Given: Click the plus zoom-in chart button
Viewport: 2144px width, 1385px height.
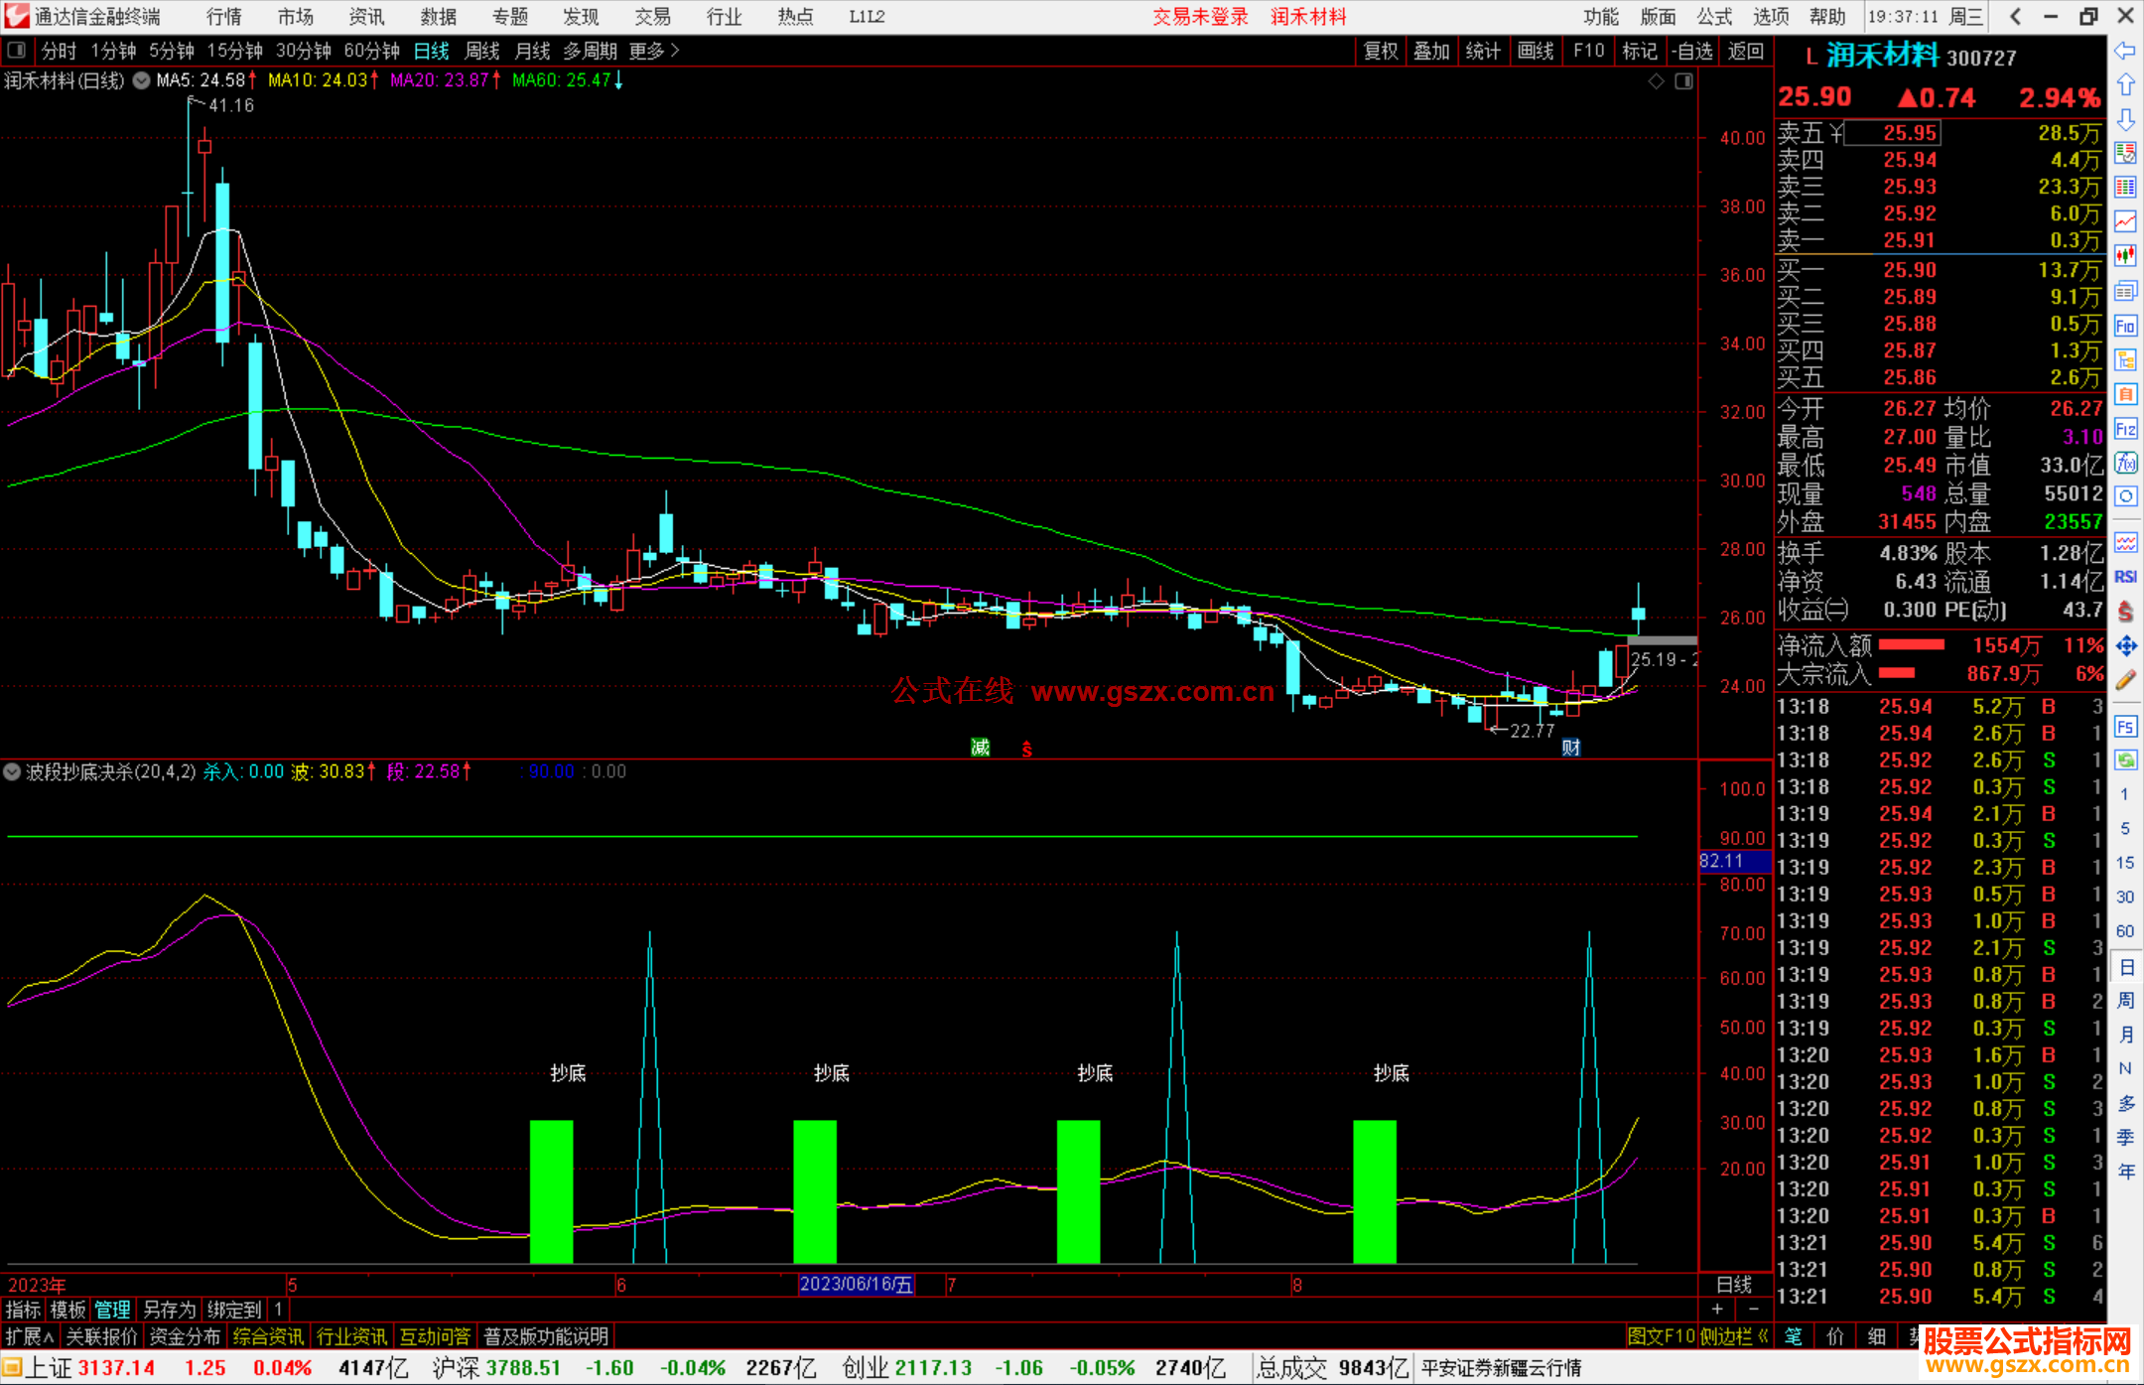Looking at the screenshot, I should (x=1717, y=1309).
